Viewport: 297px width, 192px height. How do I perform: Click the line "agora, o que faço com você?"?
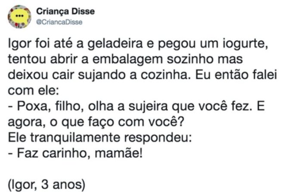point(96,122)
